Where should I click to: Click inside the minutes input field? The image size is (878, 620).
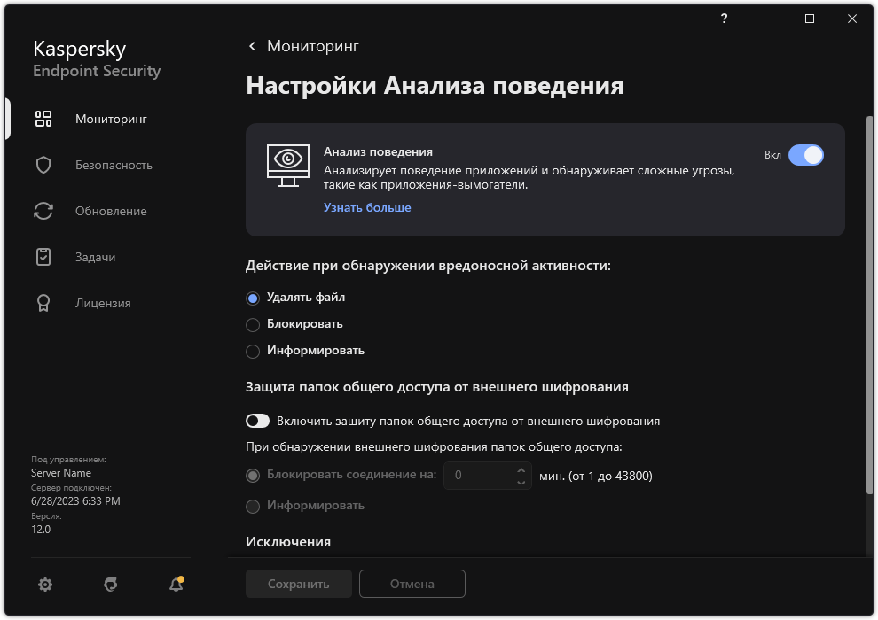coord(483,476)
